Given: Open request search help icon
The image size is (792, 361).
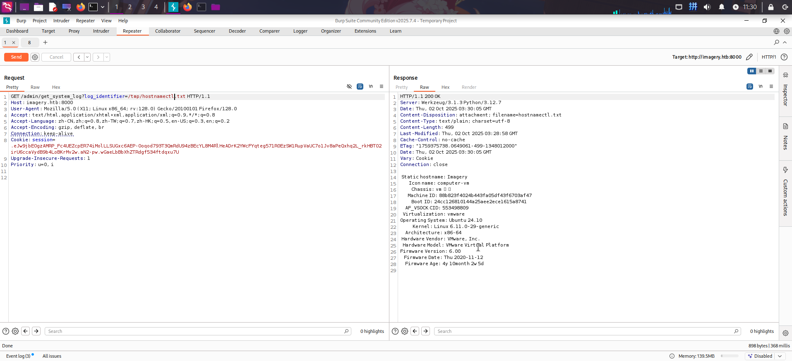Looking at the screenshot, I should coord(6,331).
